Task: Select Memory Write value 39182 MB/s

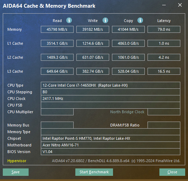Action: (x=93, y=29)
